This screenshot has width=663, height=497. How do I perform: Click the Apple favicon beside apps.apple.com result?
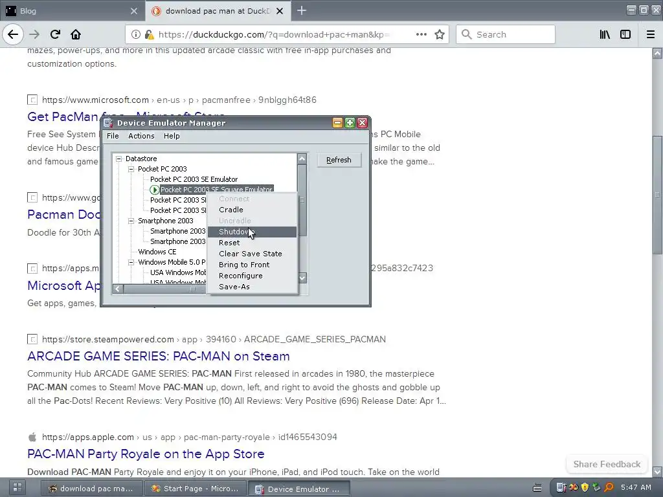pos(32,437)
